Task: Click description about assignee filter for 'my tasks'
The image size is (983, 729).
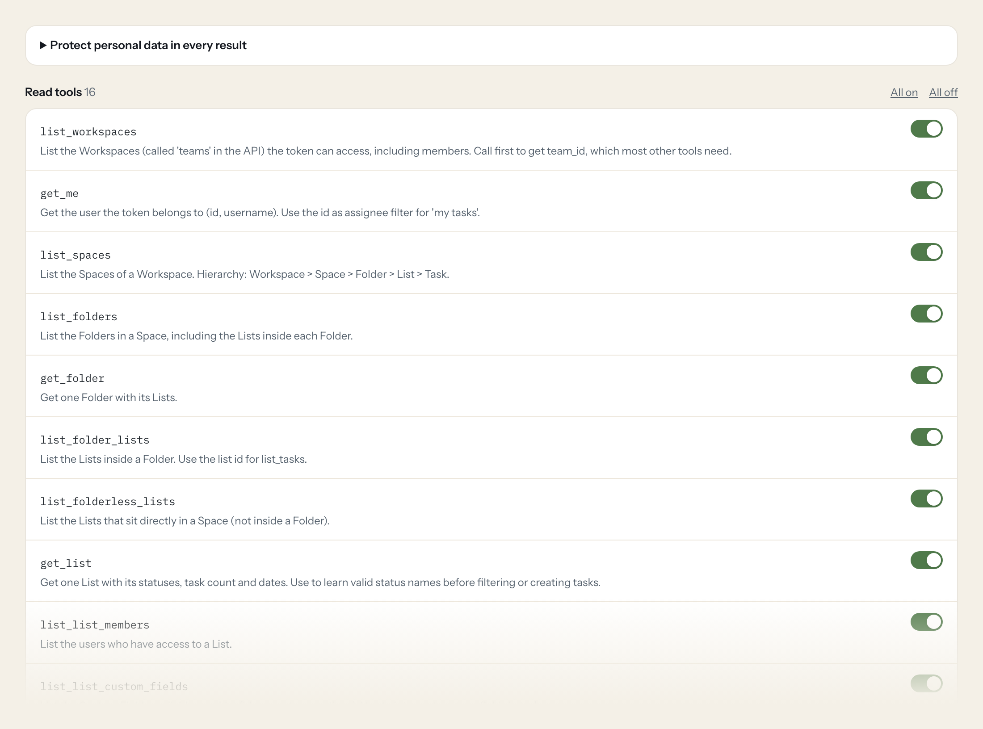Action: (260, 213)
